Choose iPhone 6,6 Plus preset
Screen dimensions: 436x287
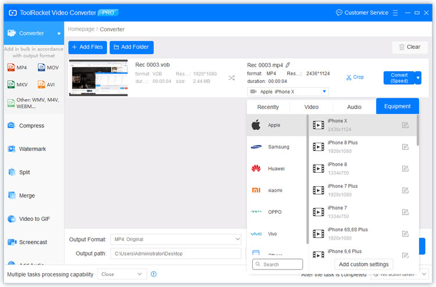click(363, 252)
